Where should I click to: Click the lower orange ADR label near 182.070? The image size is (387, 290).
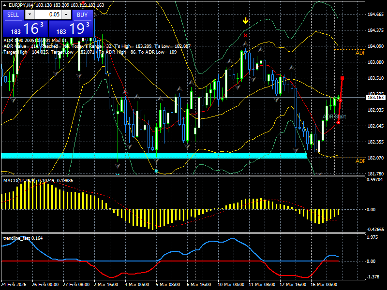(360, 161)
